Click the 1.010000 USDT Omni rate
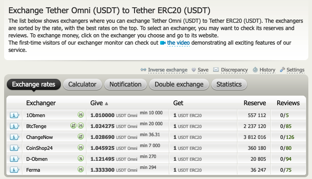Image resolution: width=312 pixels, height=179 pixels. pos(114,115)
